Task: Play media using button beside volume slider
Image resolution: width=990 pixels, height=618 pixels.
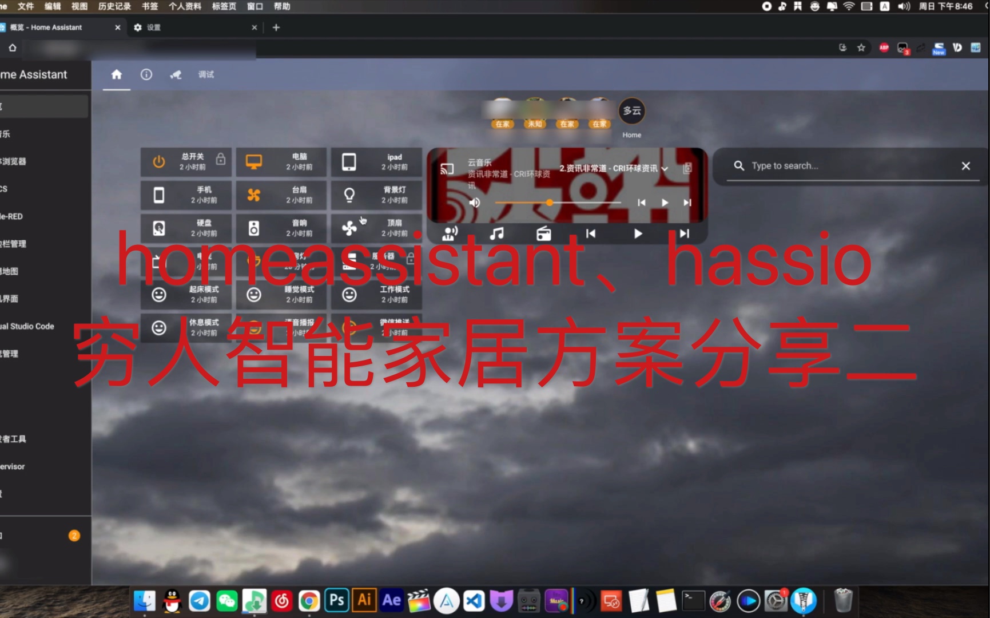Action: coord(665,203)
